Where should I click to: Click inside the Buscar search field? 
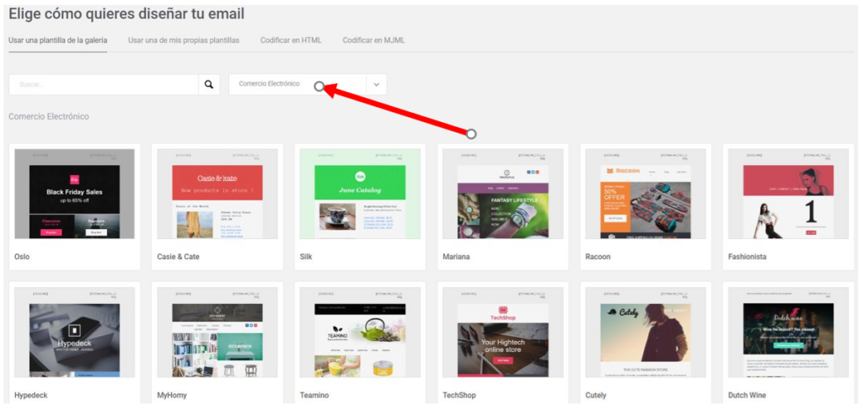104,85
